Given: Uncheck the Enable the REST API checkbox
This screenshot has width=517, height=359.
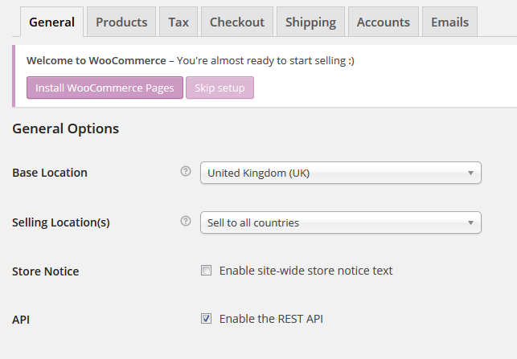Looking at the screenshot, I should click(207, 319).
